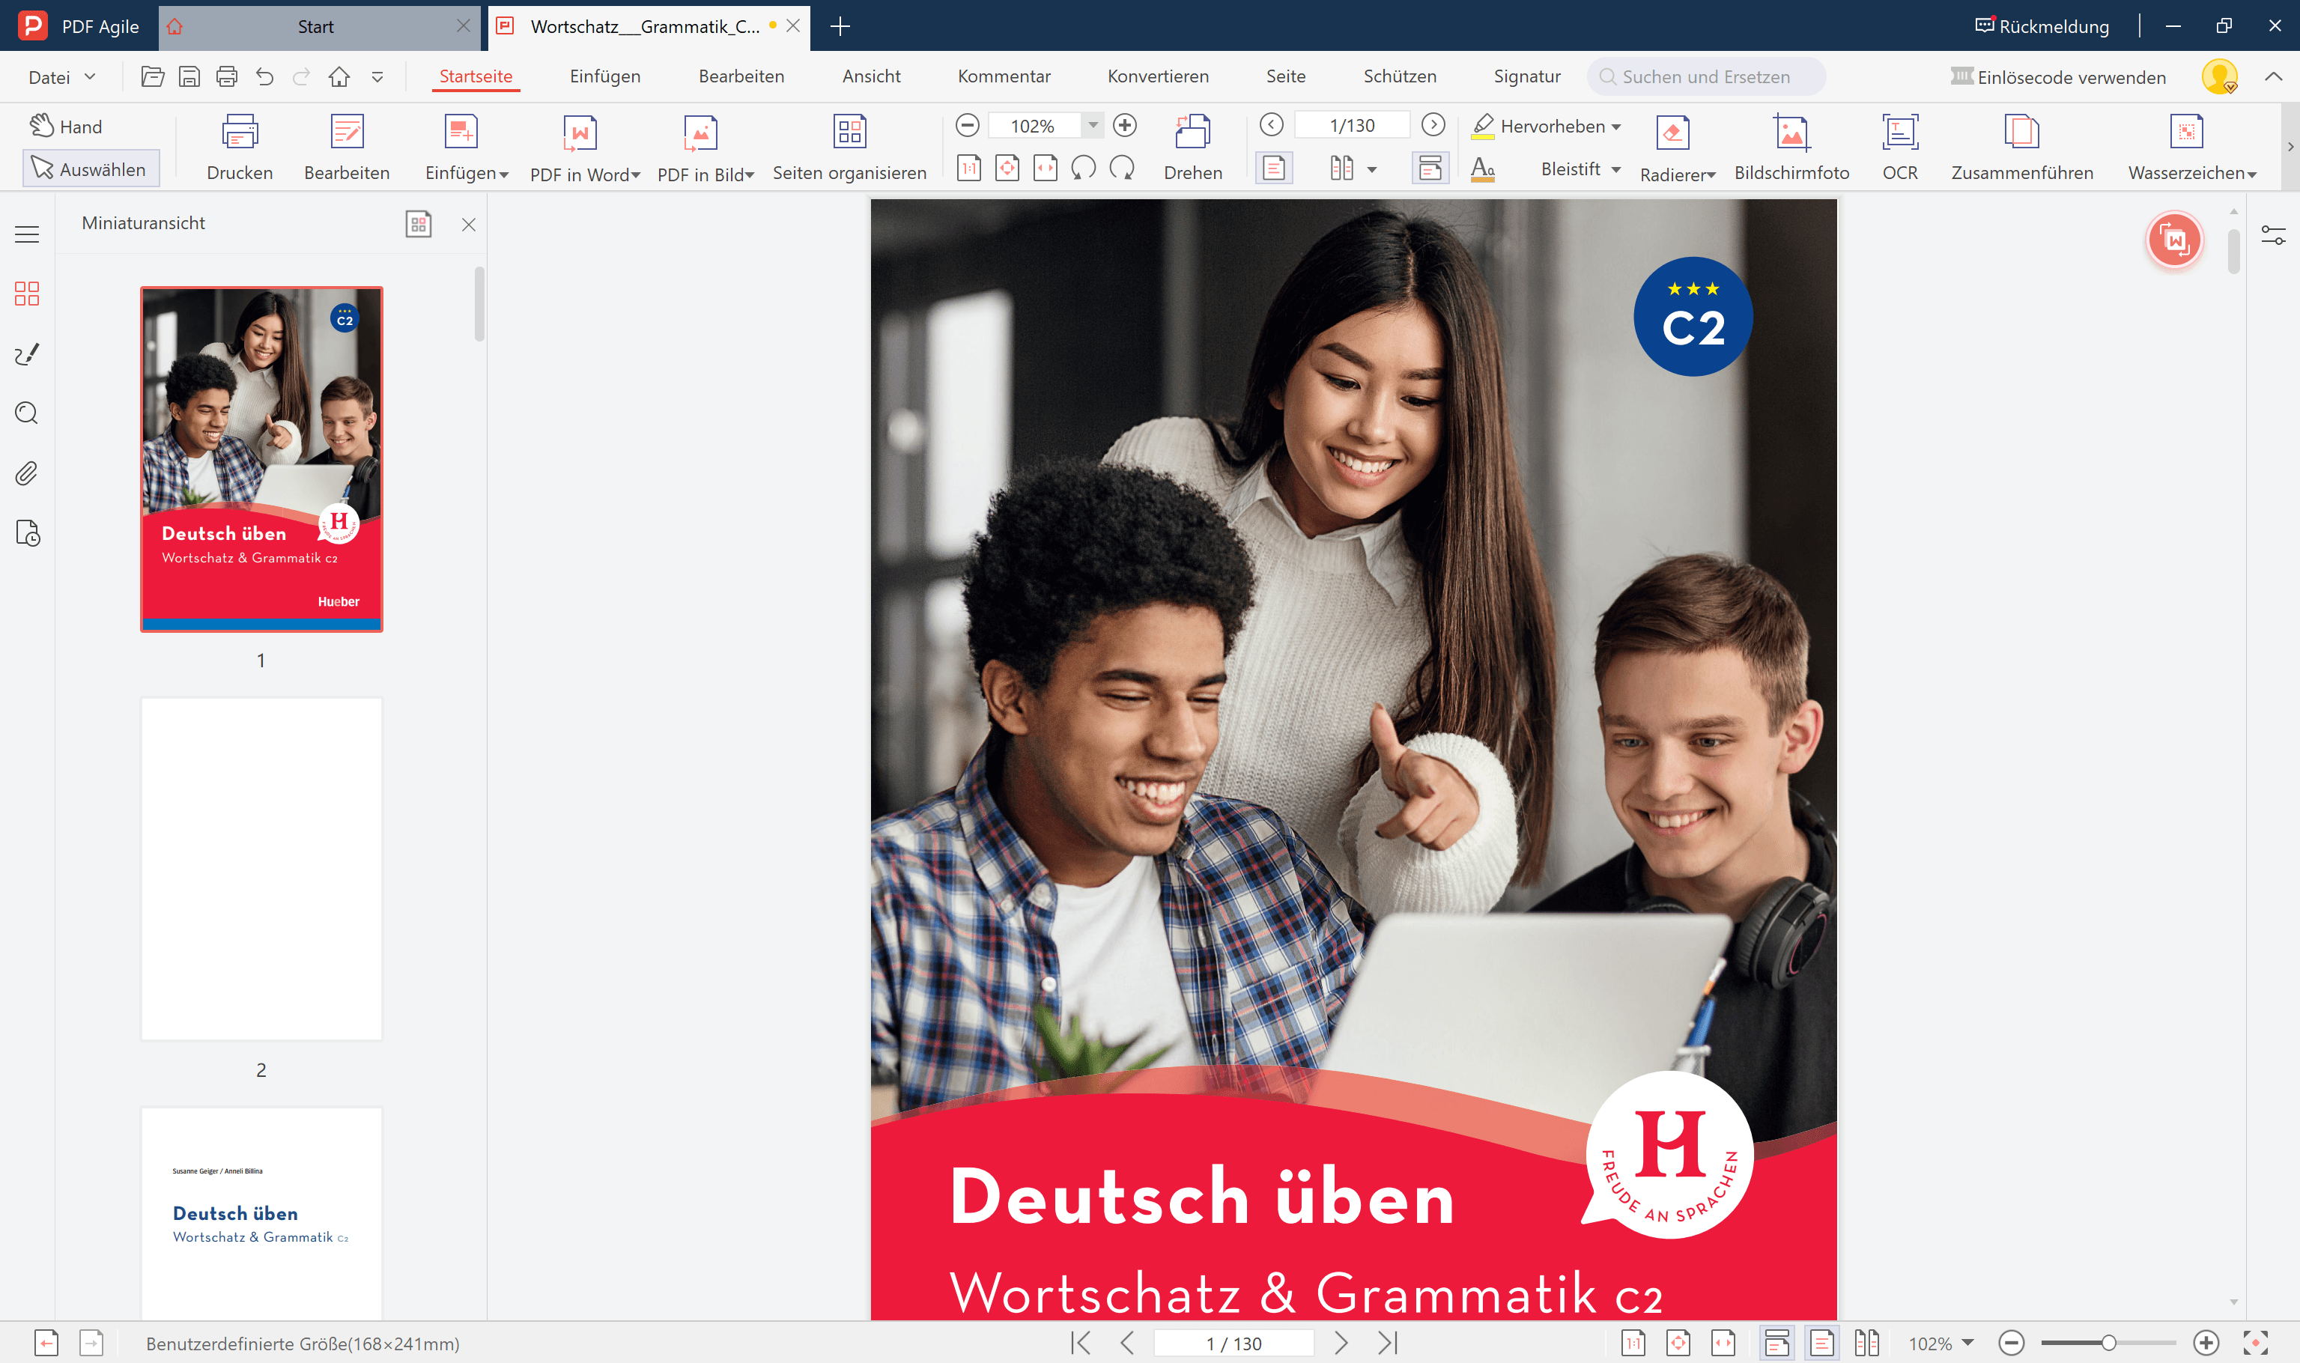Image resolution: width=2300 pixels, height=1363 pixels.
Task: Toggle single page view in ribbon
Action: (x=1274, y=168)
